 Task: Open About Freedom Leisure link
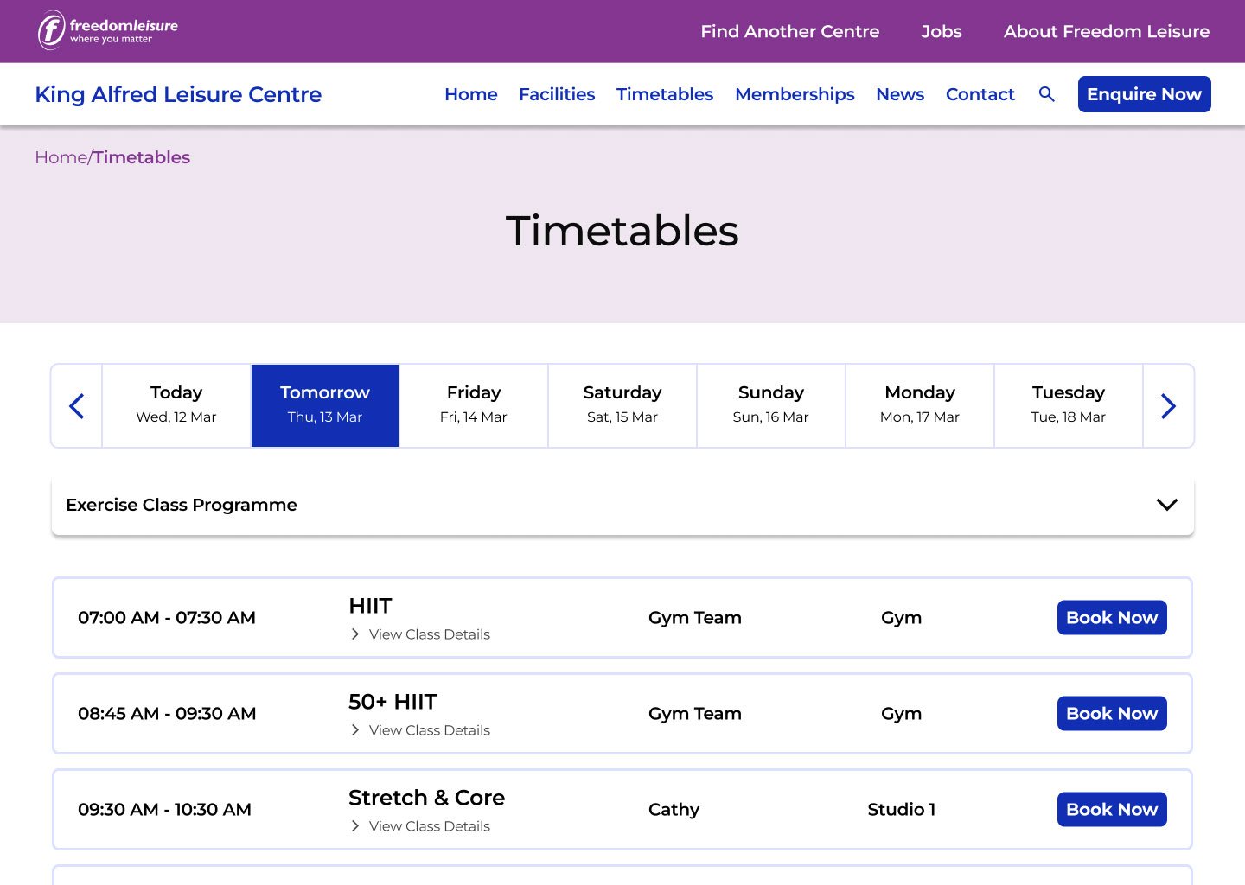click(x=1107, y=31)
